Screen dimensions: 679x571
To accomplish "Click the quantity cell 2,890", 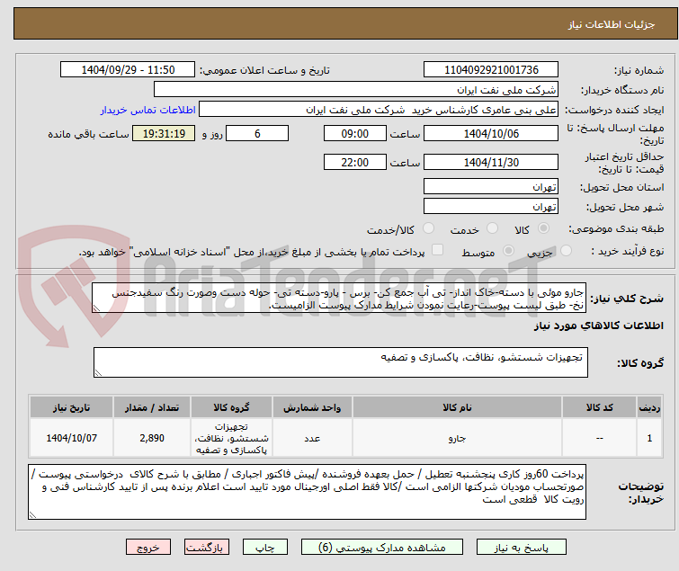I will click(152, 438).
